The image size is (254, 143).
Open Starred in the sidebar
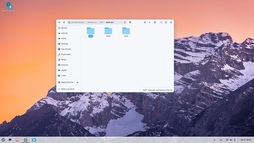pyautogui.click(x=69, y=33)
